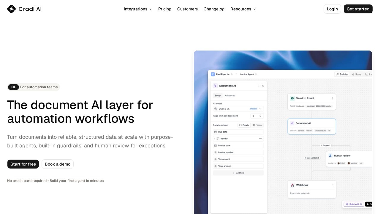Click the Book a demo button

click(58, 164)
